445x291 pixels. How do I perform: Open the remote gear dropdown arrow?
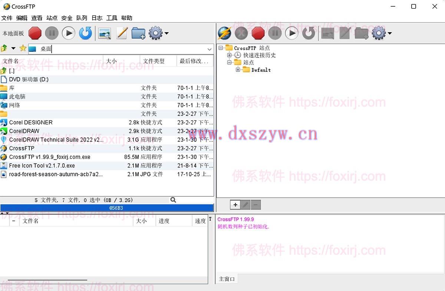[x=390, y=33]
